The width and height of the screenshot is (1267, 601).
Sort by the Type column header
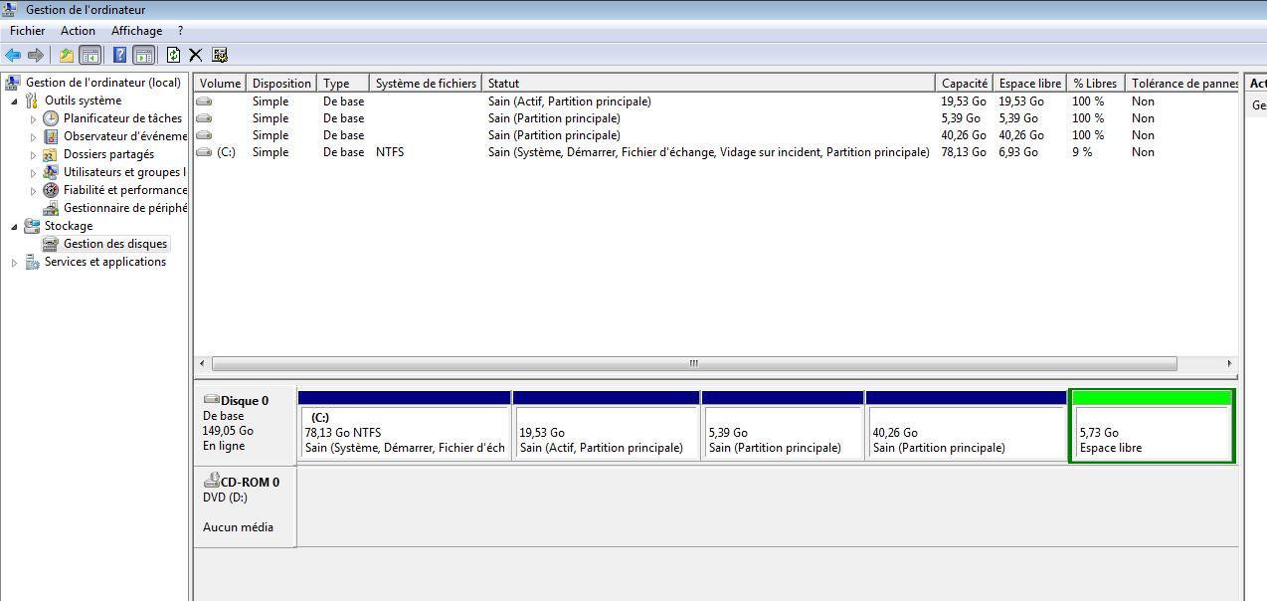pos(343,84)
